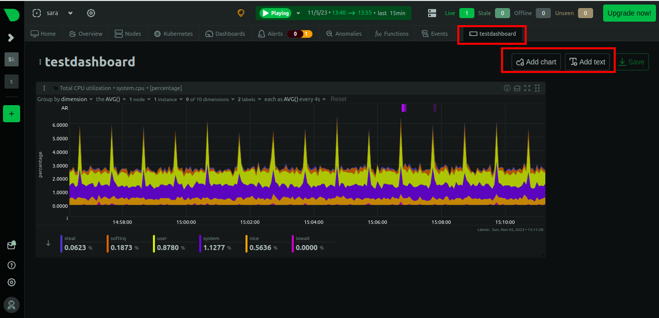This screenshot has width=659, height=318.
Task: Expand chart to fullscreen
Action: click(x=527, y=88)
